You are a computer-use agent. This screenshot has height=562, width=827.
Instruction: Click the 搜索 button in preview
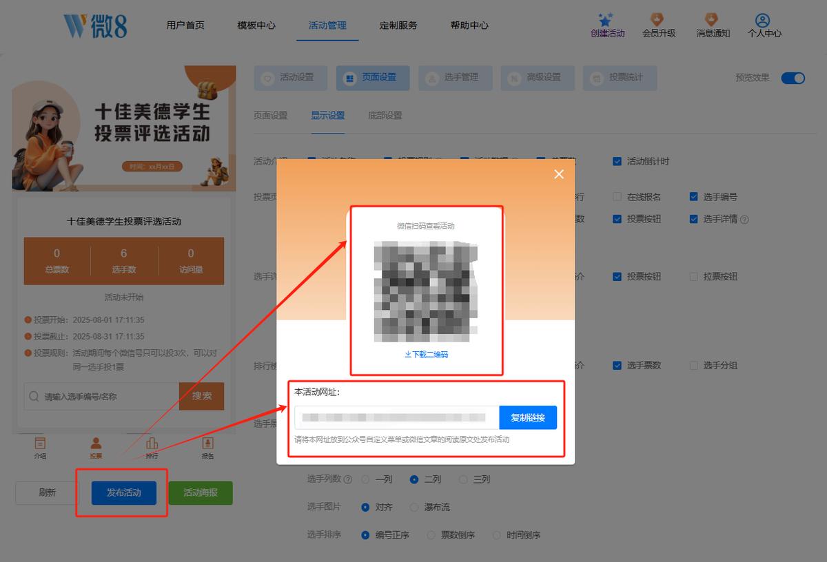[x=202, y=397]
